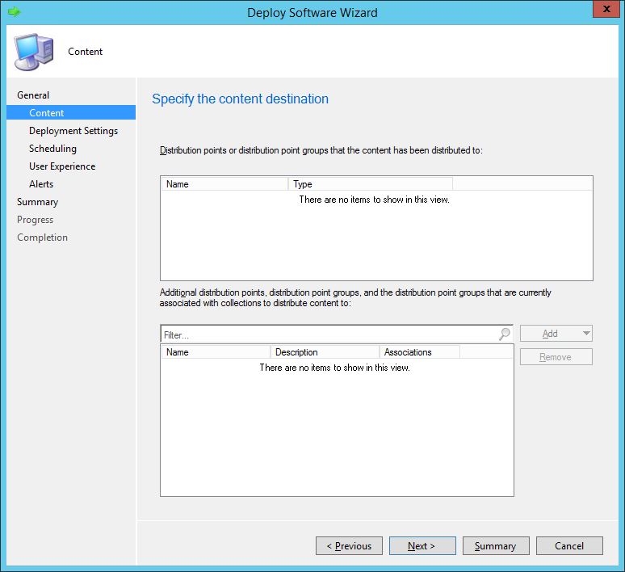Click the green arrow wizard title icon
625x572 pixels.
[14, 11]
